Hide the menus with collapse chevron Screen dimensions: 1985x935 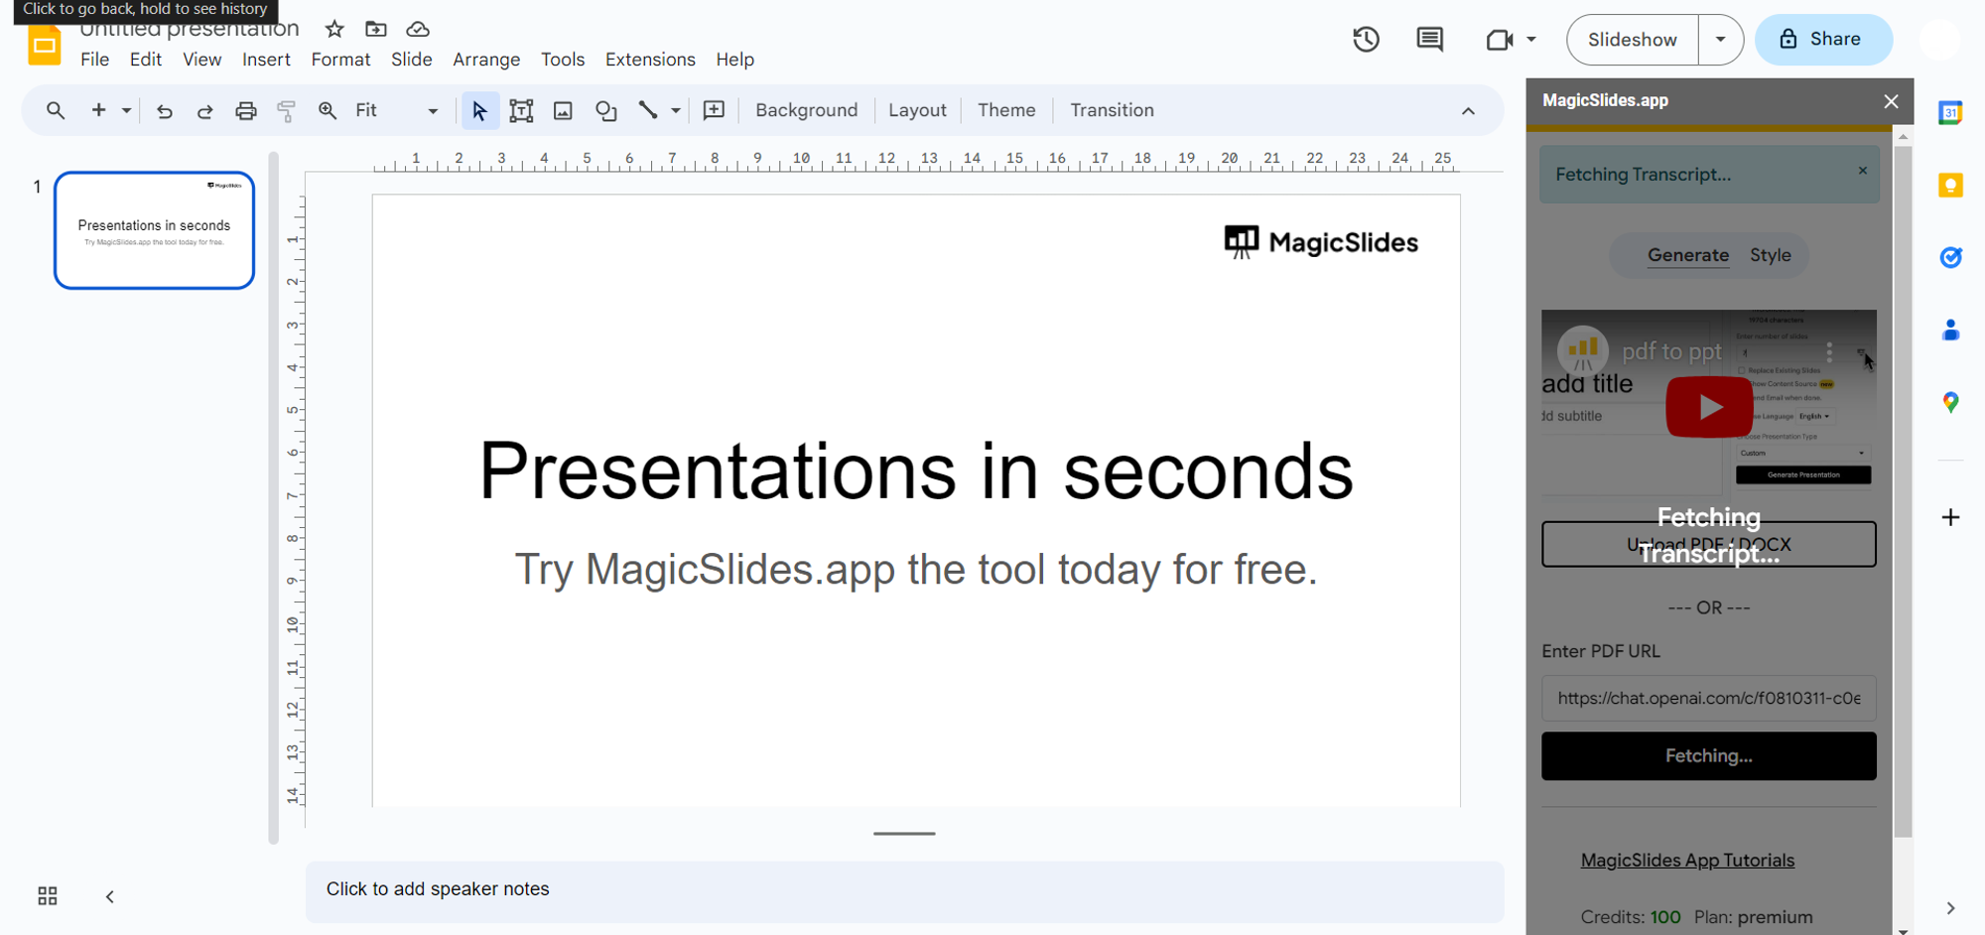pyautogui.click(x=1468, y=111)
